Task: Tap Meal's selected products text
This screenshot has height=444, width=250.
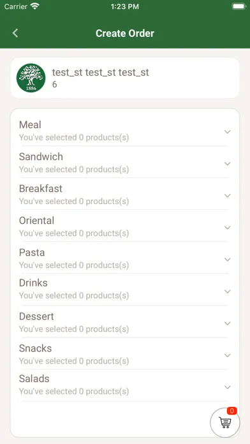Action: point(74,138)
